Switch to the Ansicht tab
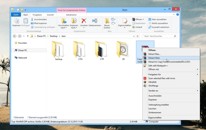Image resolution: width=206 pixels, height=130 pixels. tap(50, 15)
